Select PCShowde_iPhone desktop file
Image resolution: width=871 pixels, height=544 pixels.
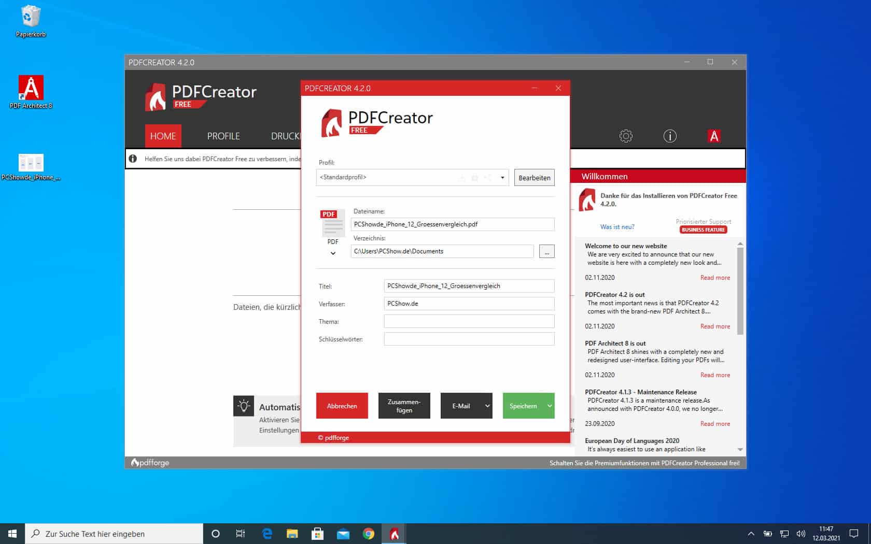(31, 167)
